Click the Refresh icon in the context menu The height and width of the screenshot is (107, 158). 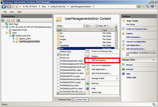coord(88,83)
